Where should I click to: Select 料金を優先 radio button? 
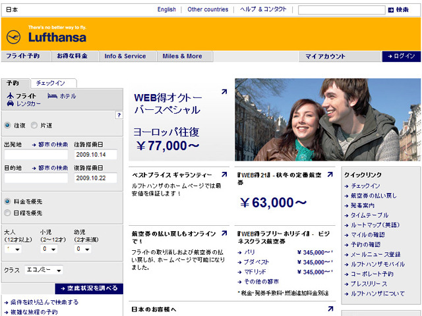(x=7, y=201)
